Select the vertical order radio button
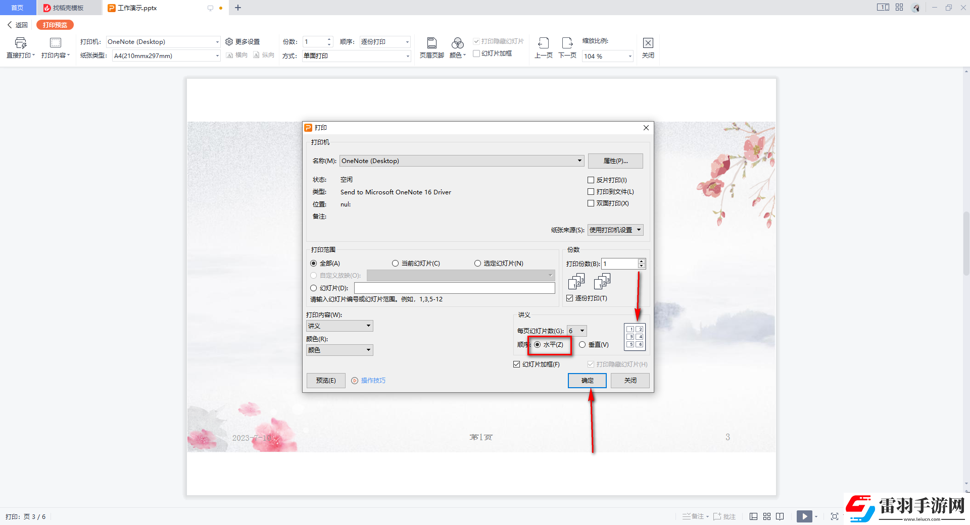 click(583, 345)
